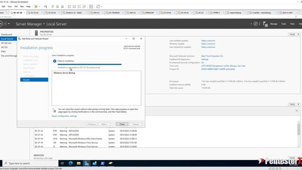
Task: Take a snapshot of this virtual machine
Action: point(52,6)
